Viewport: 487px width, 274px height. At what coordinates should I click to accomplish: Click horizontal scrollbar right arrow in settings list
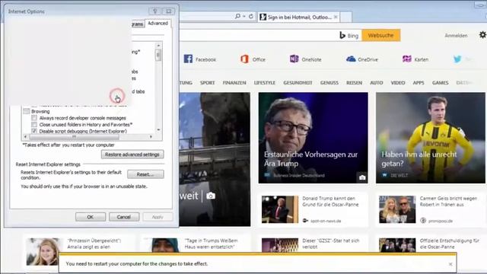(151, 137)
